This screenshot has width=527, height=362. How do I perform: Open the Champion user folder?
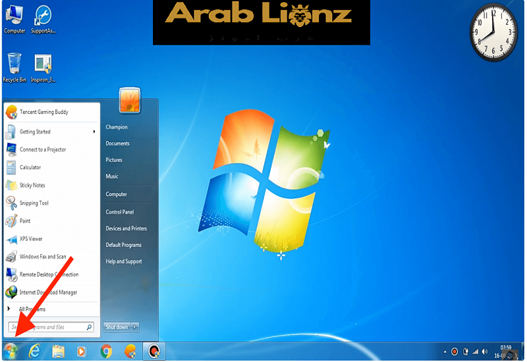tap(117, 127)
